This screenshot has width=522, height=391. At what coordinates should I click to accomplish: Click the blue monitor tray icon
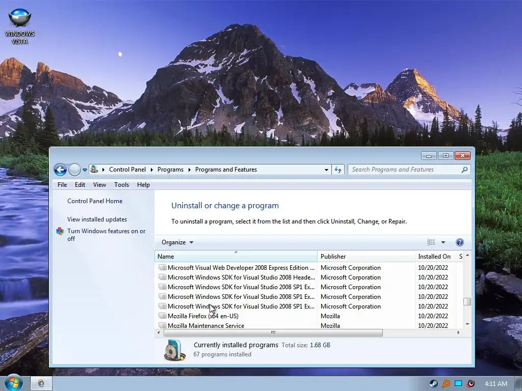tap(458, 384)
